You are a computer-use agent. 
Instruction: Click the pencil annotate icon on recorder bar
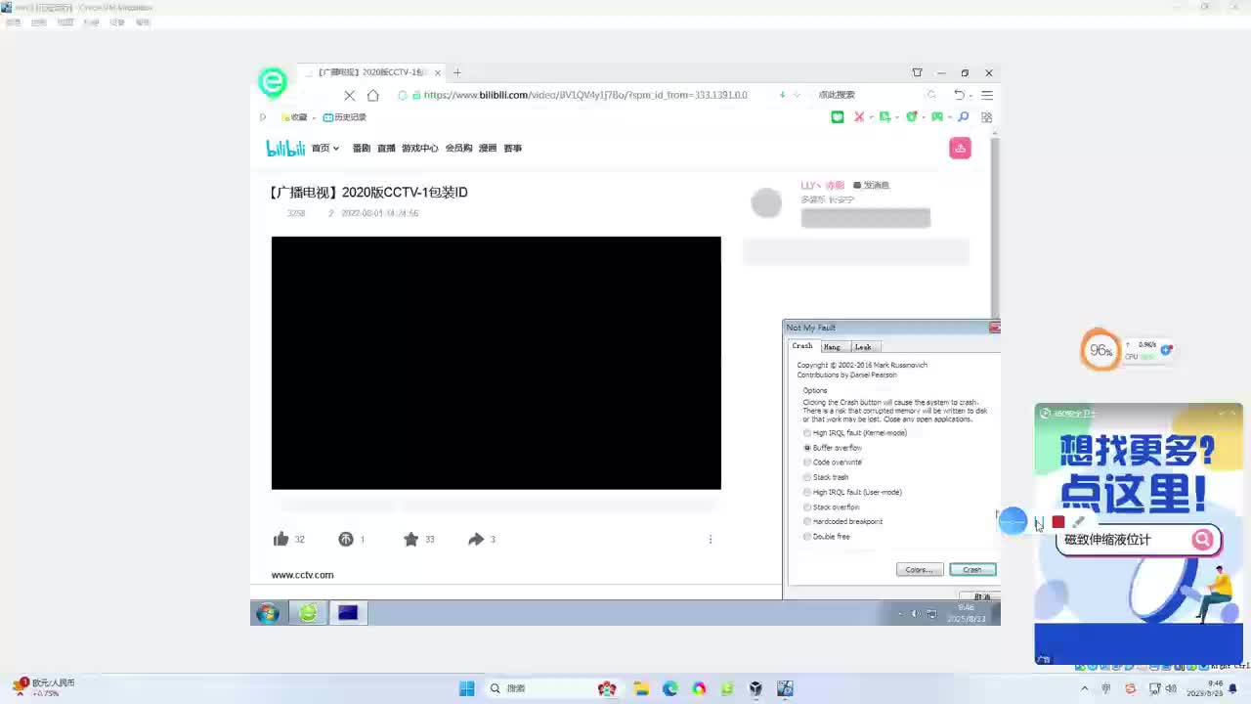click(x=1079, y=522)
